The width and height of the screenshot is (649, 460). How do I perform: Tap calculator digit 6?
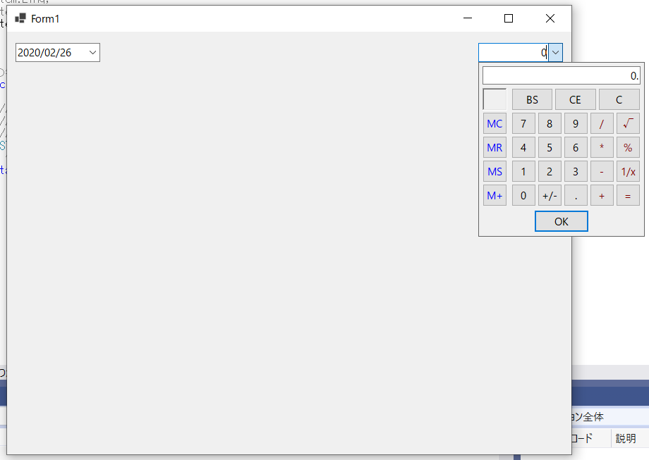click(576, 147)
